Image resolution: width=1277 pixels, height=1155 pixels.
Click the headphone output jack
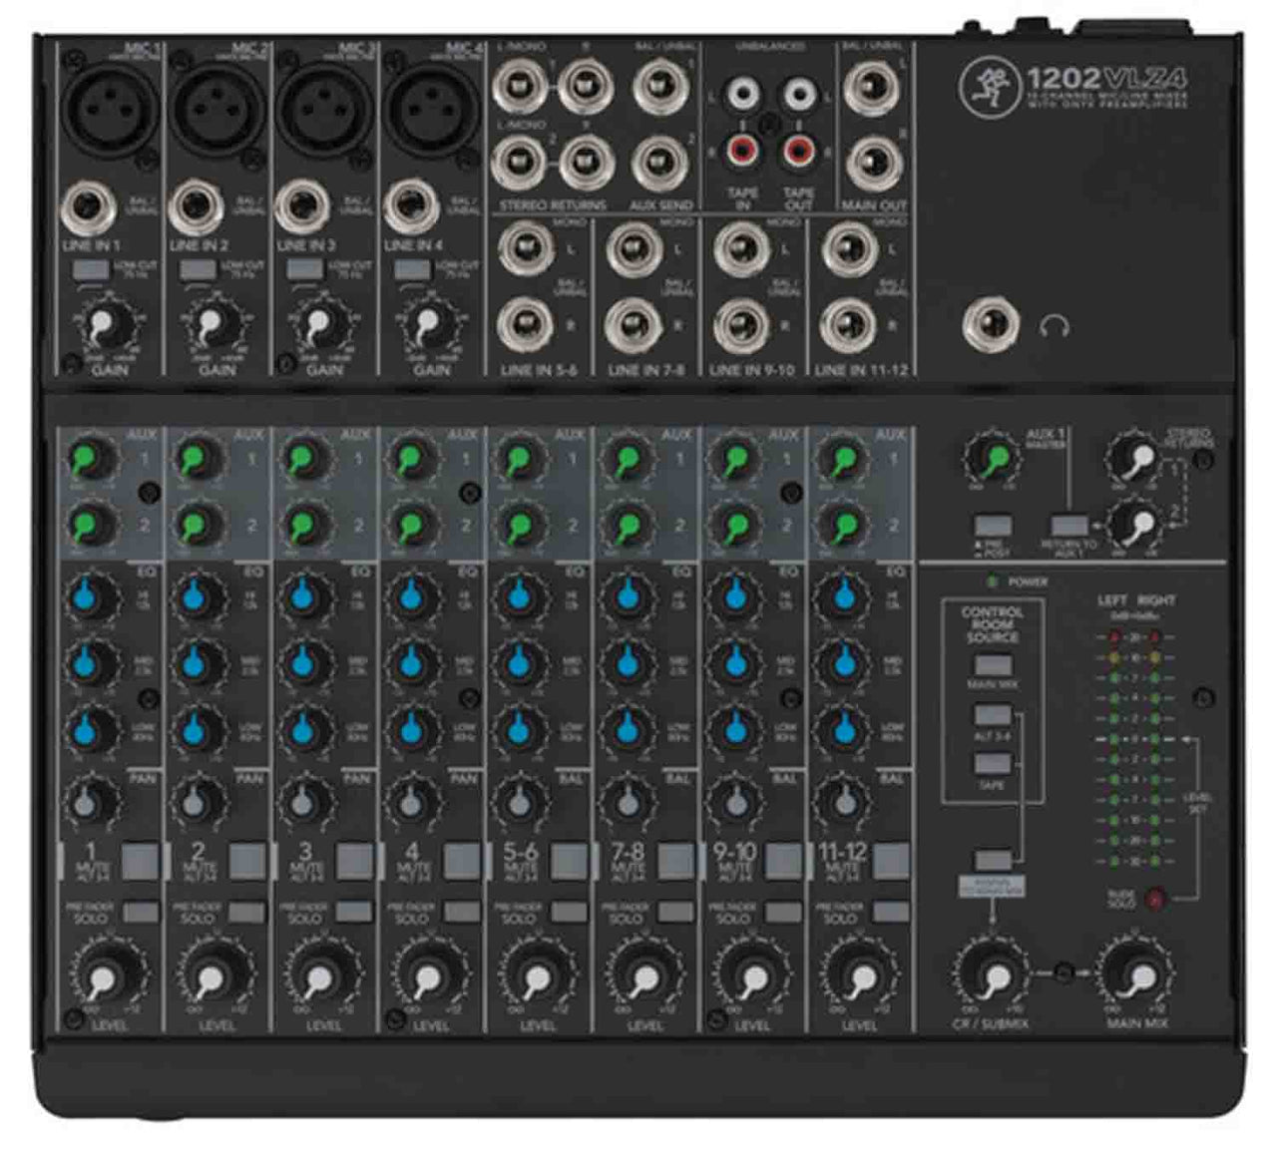(993, 325)
